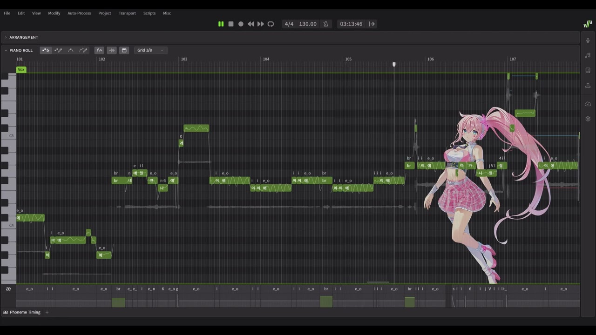This screenshot has width=596, height=335.
Task: Click the horizontal scrollbar thumb above phoneme panel
Action: (378, 282)
